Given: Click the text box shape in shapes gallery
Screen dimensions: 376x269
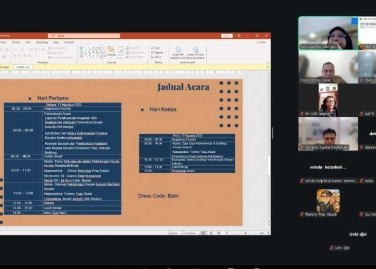Looking at the screenshot, I should point(82,48).
